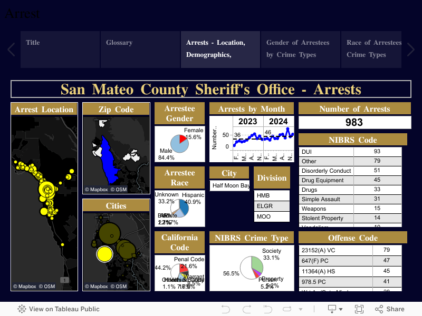
Task: Click the count 47 beside 647(F) PC
Action: 387,260
